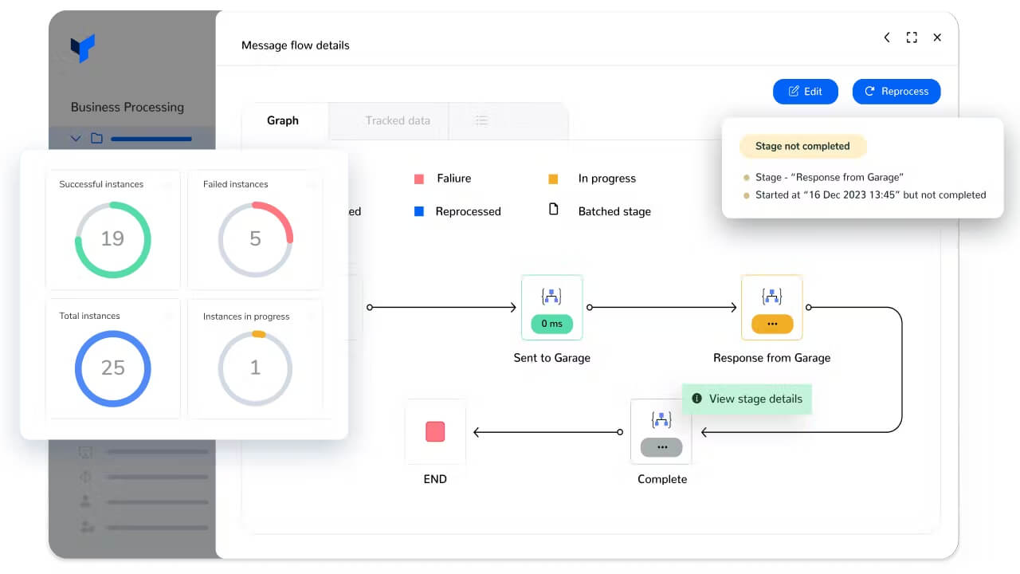The image size is (1020, 574).
Task: Click the Sent to Garage label
Action: 552,358
